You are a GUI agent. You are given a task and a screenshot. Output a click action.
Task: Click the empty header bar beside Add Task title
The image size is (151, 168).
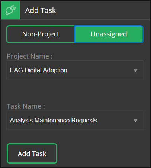point(103,10)
